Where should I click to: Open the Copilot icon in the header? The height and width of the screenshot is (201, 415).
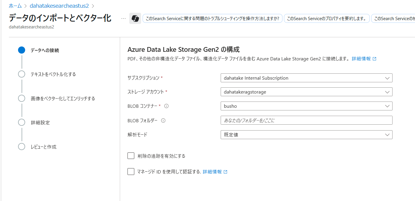pyautogui.click(x=135, y=18)
